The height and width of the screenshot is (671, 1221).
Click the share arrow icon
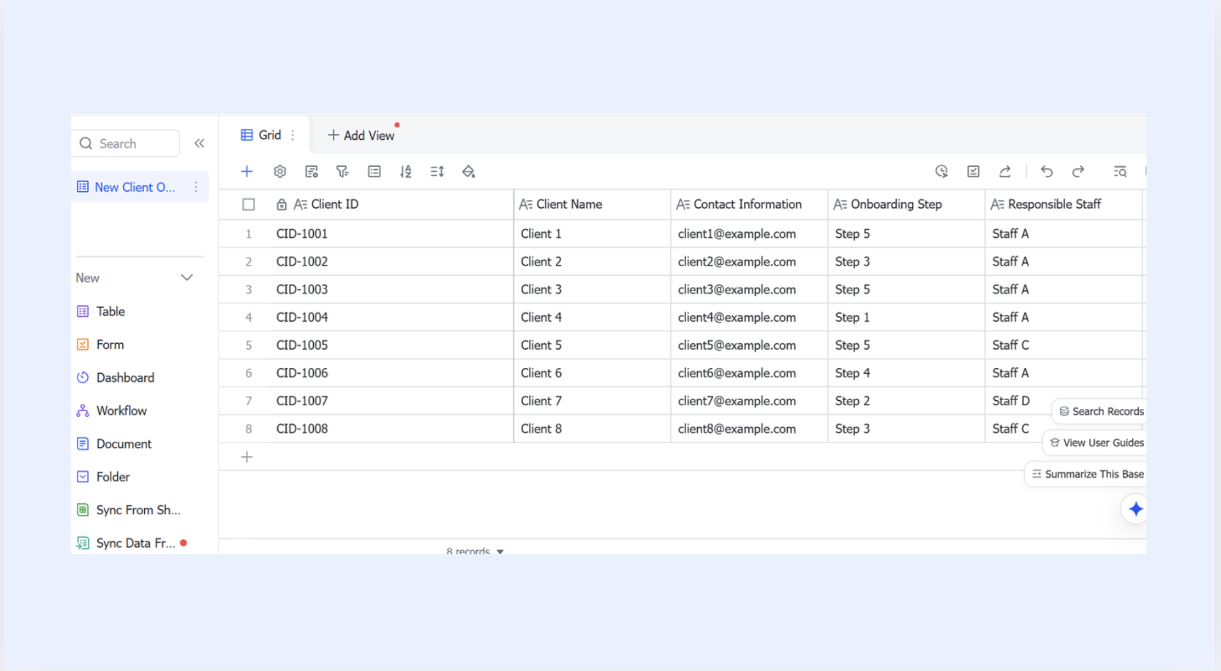[x=1005, y=172]
